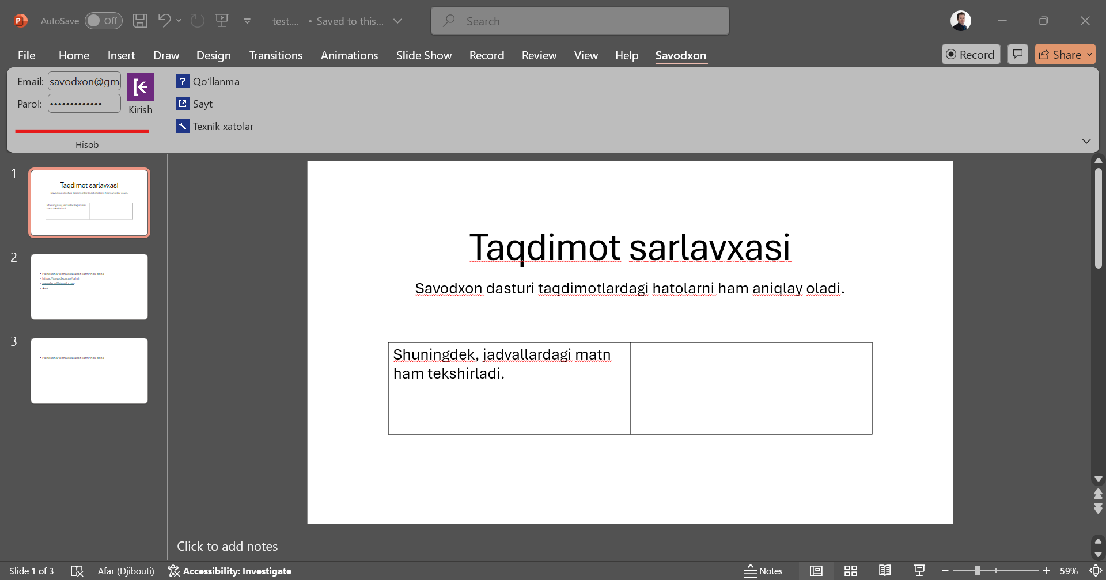Screen dimensions: 1106x580
Task: Click the zoom slider handle
Action: click(x=977, y=571)
